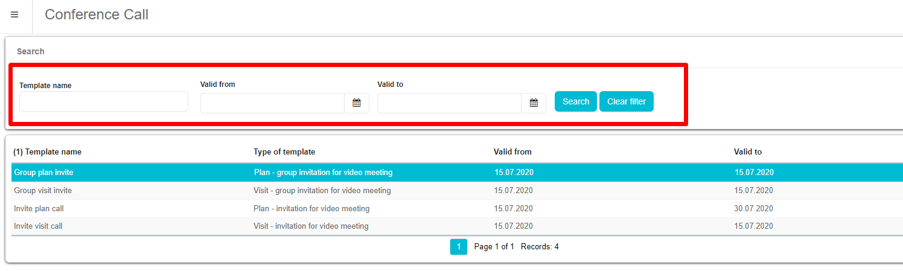Click the 30.07.2020 Valid to cell
903x271 pixels.
coord(754,209)
